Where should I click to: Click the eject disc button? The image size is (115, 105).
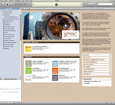(111, 103)
